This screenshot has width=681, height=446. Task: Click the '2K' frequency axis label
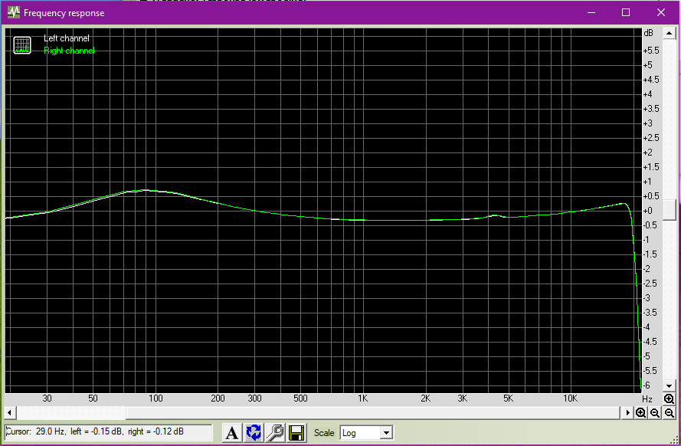(x=426, y=398)
